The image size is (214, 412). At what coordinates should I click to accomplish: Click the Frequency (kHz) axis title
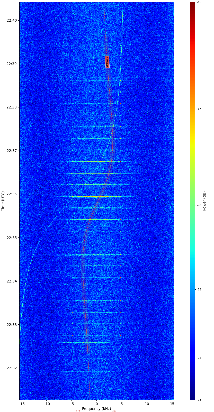[x=96, y=409]
